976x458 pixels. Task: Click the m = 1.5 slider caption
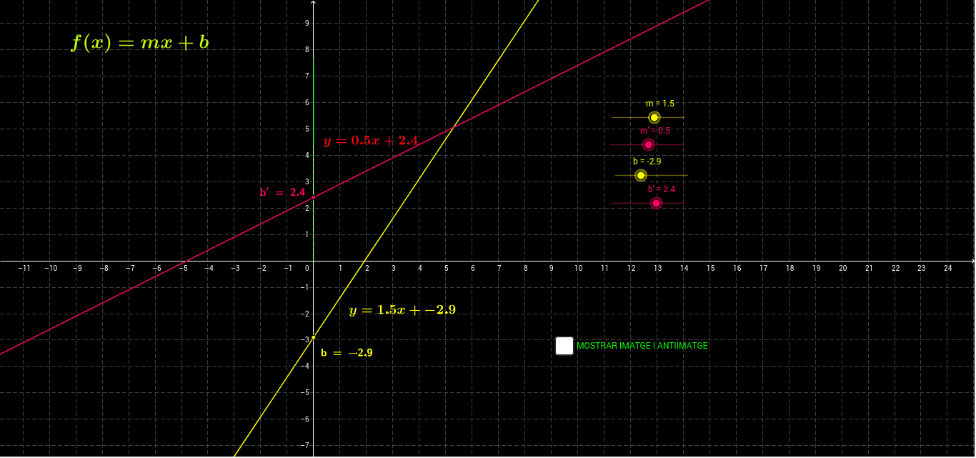[660, 104]
